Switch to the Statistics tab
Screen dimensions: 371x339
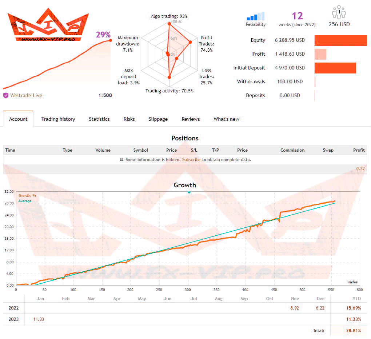click(99, 119)
